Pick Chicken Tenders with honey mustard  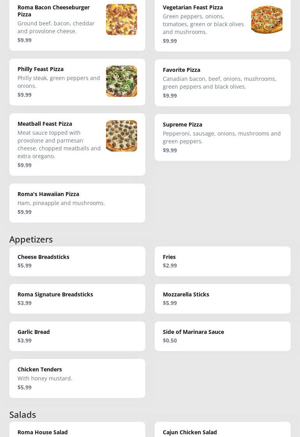tap(77, 378)
